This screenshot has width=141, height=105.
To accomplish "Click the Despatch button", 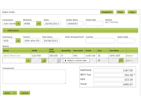I will (107, 12).
